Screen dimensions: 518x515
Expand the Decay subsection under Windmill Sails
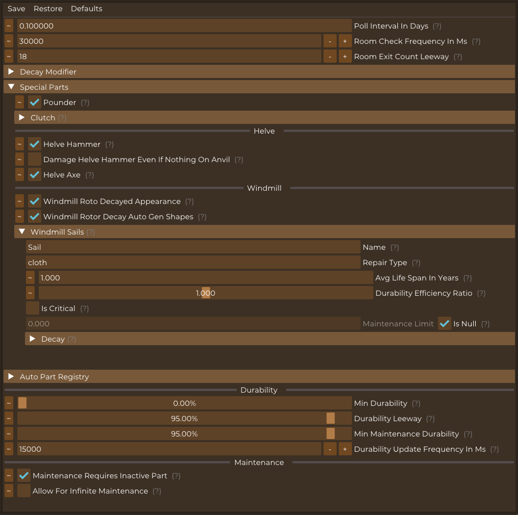[x=269, y=339]
